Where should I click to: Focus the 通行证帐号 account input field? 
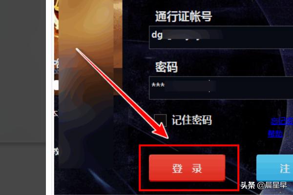221,38
